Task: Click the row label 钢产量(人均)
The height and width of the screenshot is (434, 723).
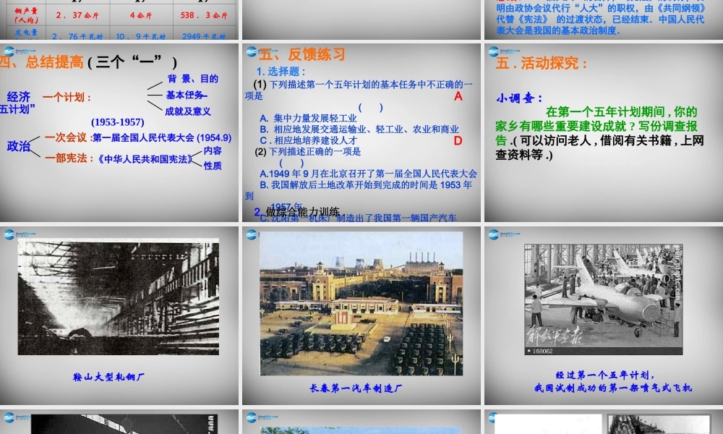Action: 26,15
